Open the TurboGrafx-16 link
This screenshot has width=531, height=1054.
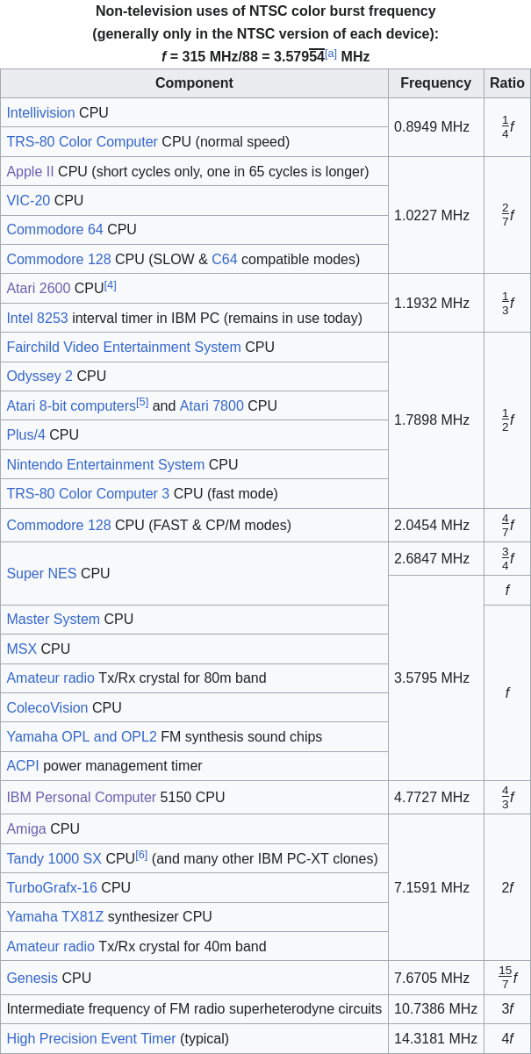pyautogui.click(x=52, y=887)
